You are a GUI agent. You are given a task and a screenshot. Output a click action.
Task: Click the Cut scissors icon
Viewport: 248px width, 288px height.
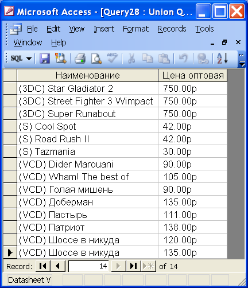(131, 59)
